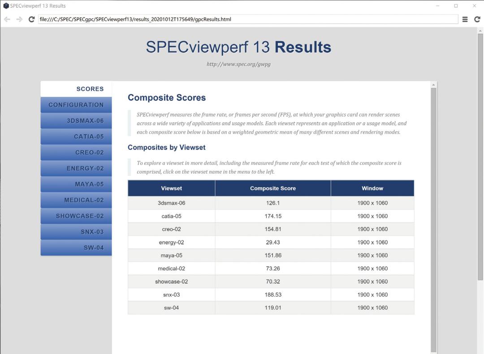Follow the http://www.spec.org/gwpg link
Image resolution: width=484 pixels, height=354 pixels.
point(238,64)
